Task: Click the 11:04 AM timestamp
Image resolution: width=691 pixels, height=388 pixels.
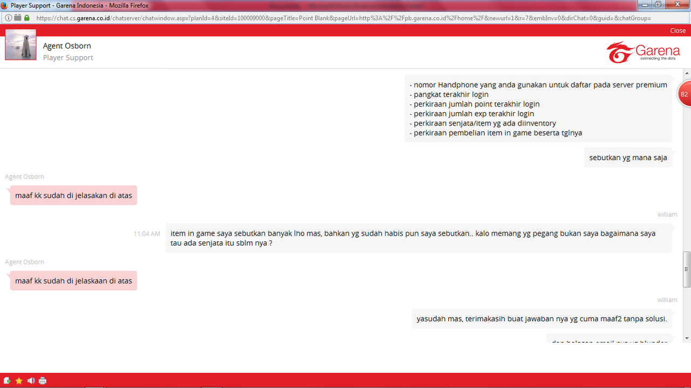Action: (147, 234)
